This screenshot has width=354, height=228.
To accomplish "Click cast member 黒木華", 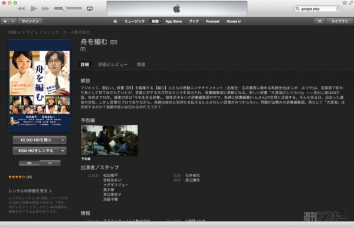I will pos(109,190).
